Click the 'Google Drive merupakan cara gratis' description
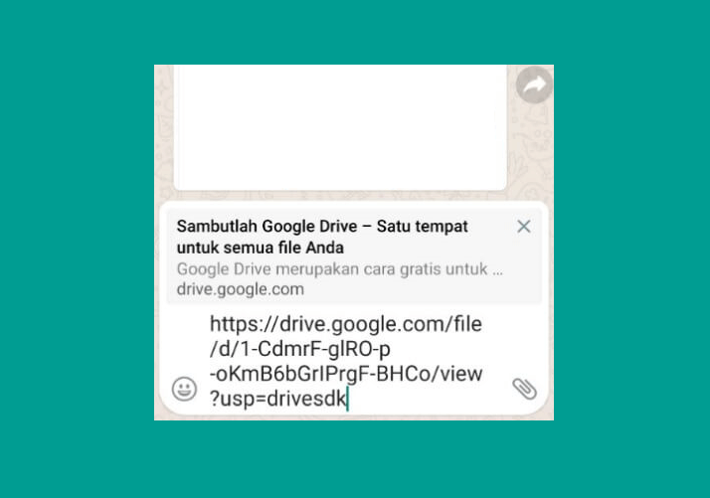This screenshot has width=710, height=498. 340,269
